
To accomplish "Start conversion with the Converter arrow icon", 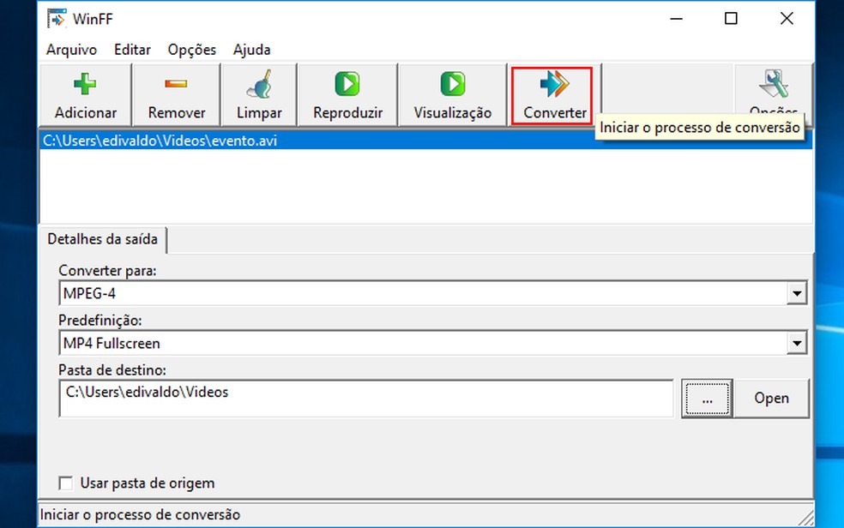I will (x=552, y=84).
